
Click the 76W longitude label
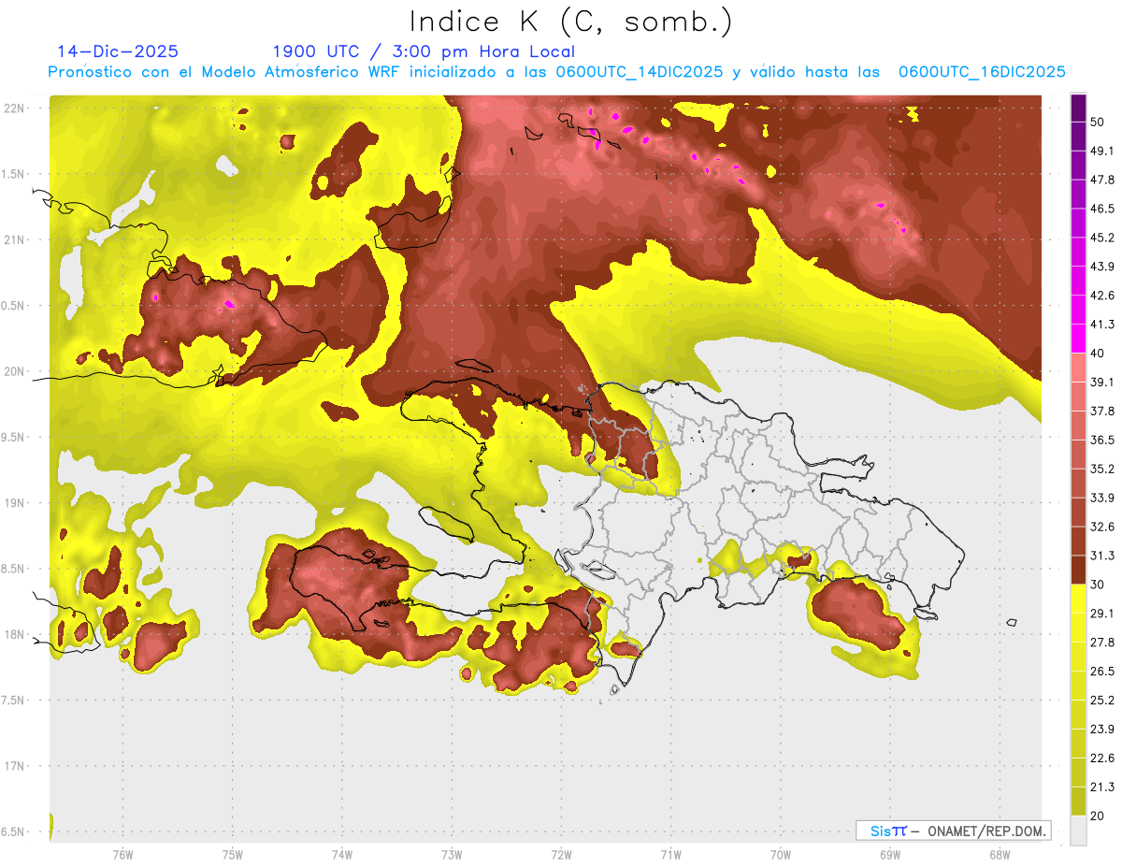[x=122, y=854]
